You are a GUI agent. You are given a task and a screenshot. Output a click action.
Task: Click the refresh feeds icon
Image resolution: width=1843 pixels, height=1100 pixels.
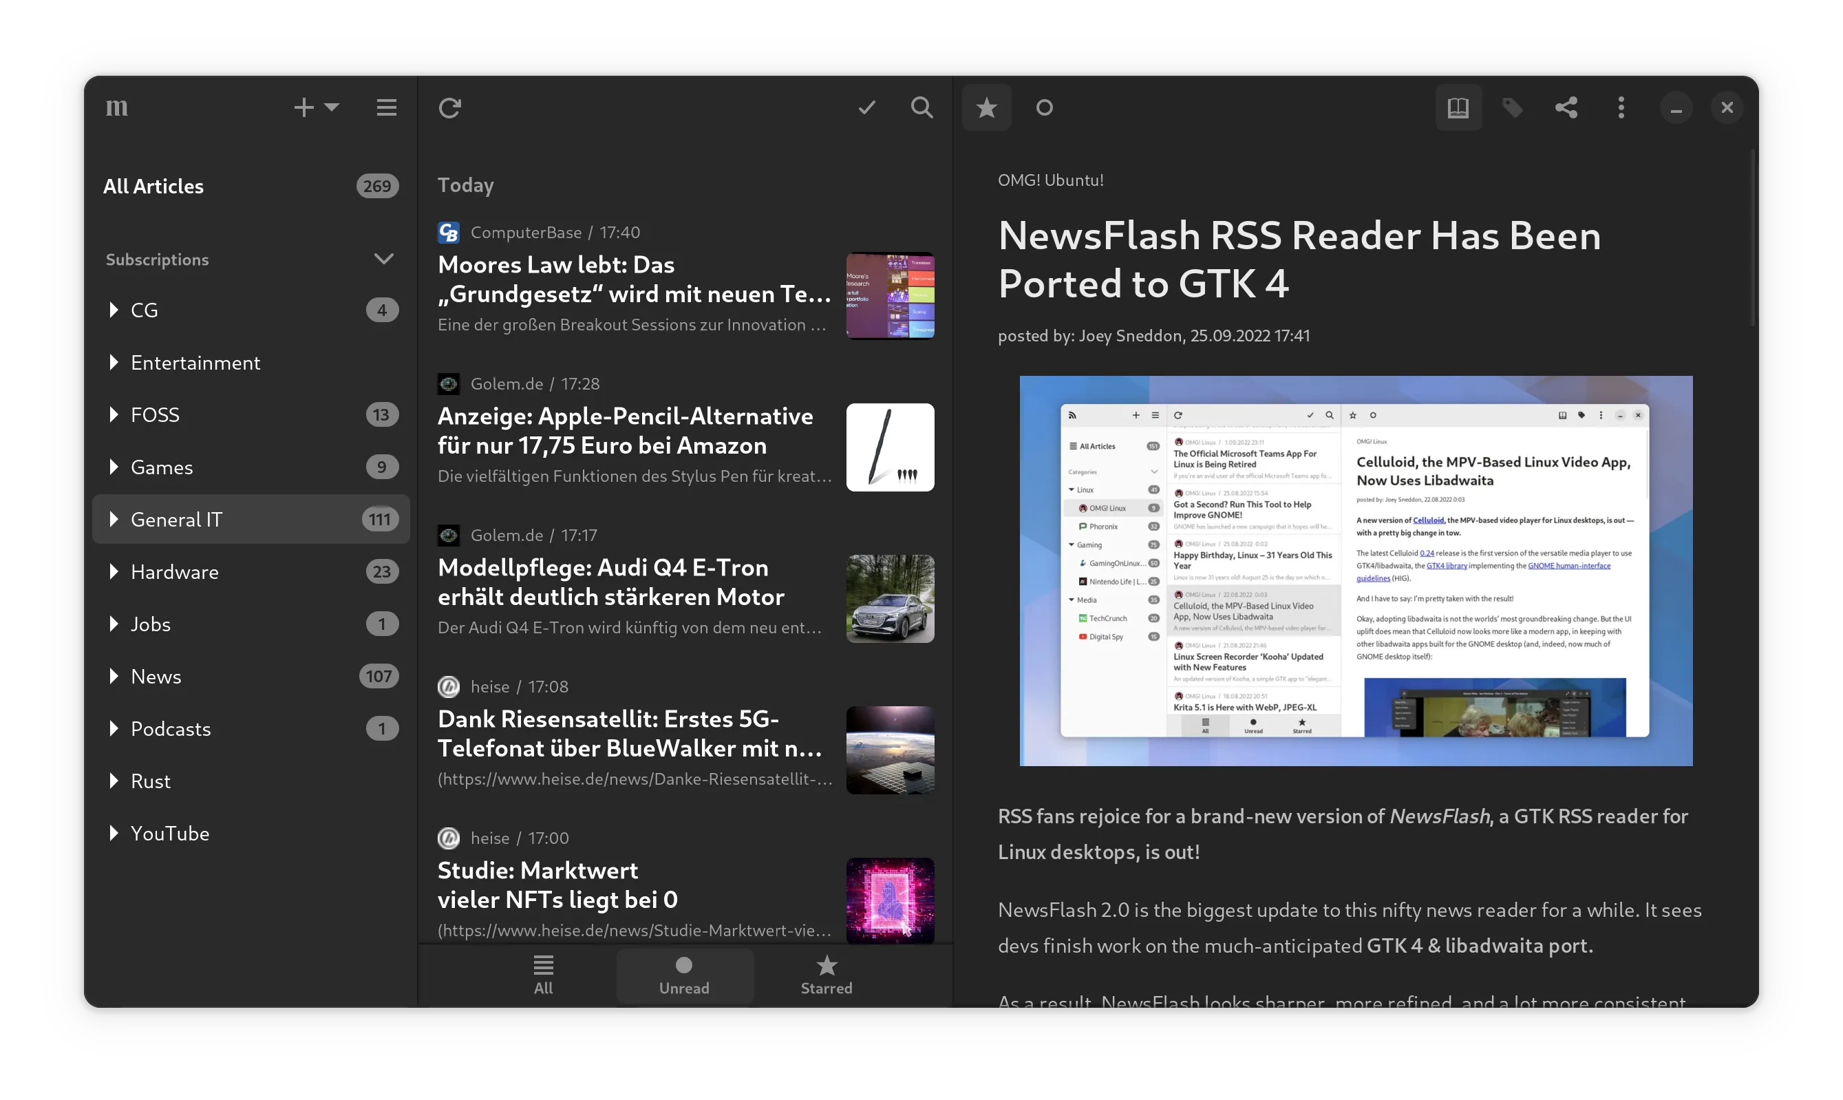(450, 108)
